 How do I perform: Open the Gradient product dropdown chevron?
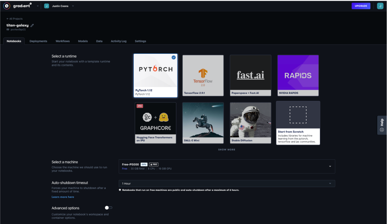pos(38,6)
